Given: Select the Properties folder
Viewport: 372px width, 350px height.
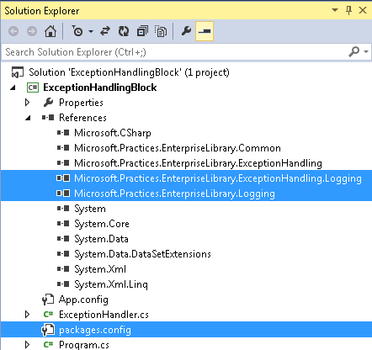Looking at the screenshot, I should click(81, 103).
